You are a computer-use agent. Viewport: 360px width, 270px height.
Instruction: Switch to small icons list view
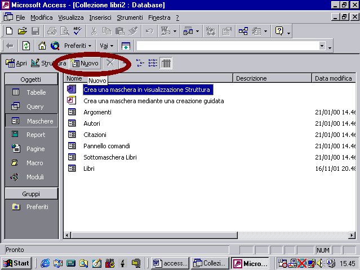tap(140, 63)
